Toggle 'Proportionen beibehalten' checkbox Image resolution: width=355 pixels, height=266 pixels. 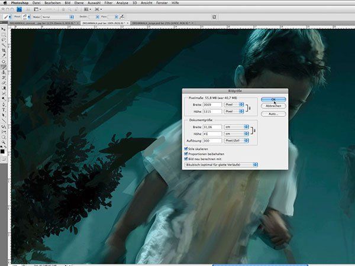tap(186, 154)
